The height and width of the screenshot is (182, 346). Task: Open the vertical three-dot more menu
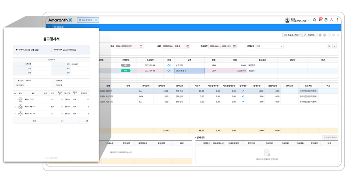tap(338, 20)
